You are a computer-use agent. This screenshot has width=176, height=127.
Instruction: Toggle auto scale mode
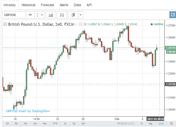click(161, 124)
